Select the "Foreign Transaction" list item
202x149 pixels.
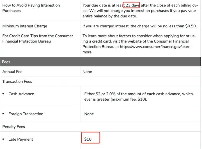coord(26,114)
